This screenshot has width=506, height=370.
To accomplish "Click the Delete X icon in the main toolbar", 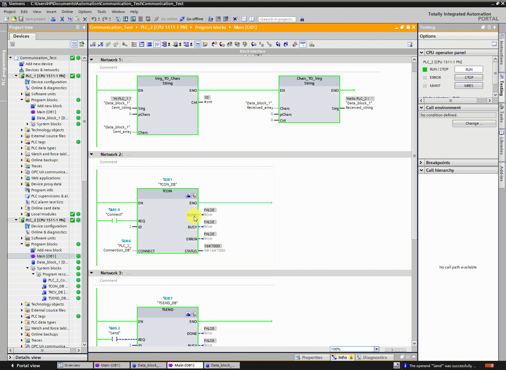I will point(85,19).
